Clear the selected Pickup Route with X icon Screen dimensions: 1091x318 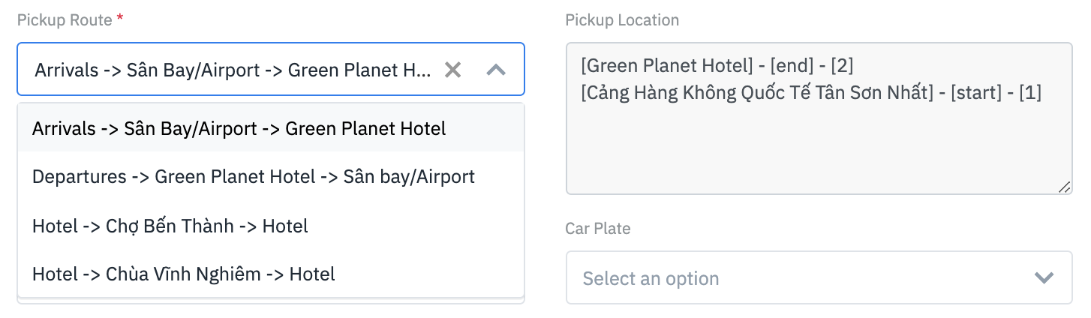(x=452, y=70)
